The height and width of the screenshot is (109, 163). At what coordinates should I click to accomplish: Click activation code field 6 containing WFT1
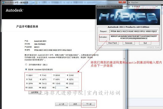pyautogui.click(x=47, y=79)
